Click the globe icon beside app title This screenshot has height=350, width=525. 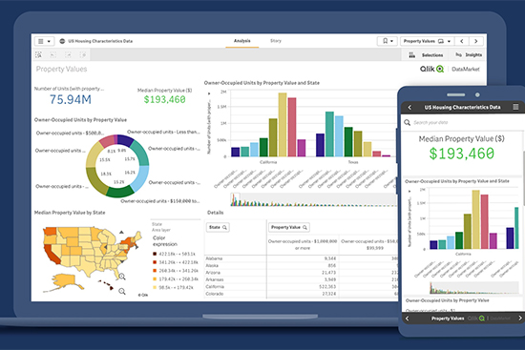click(62, 41)
